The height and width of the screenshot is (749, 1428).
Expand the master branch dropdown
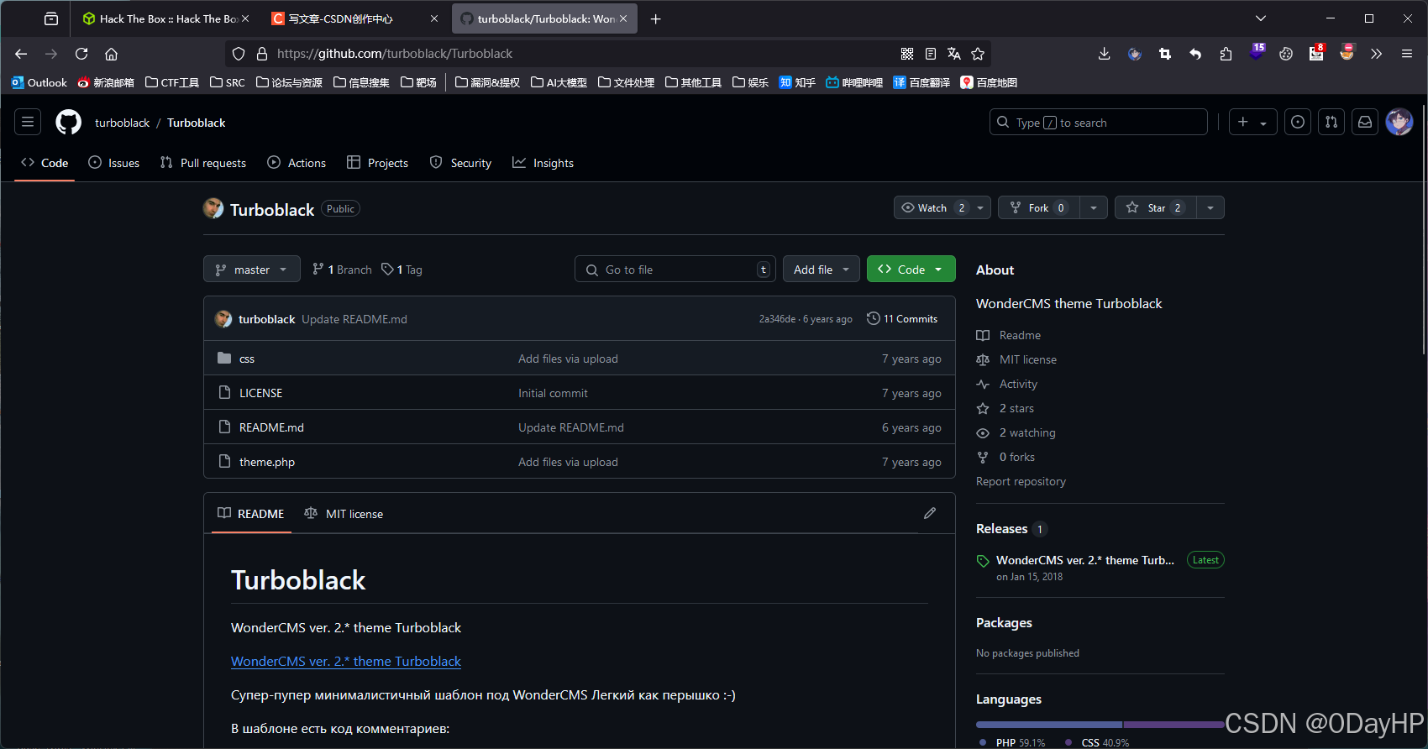[x=252, y=270]
